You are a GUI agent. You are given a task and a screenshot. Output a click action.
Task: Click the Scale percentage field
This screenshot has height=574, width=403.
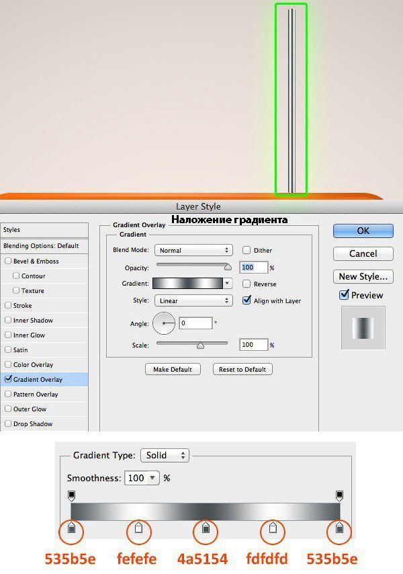click(x=253, y=345)
